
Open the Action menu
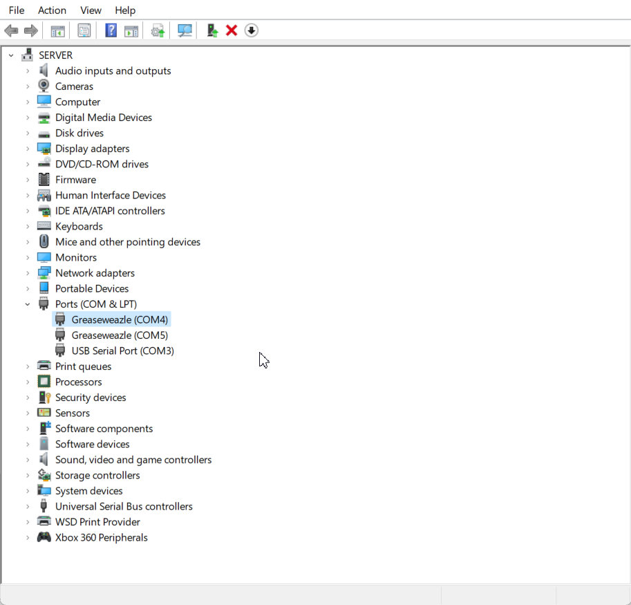click(52, 10)
